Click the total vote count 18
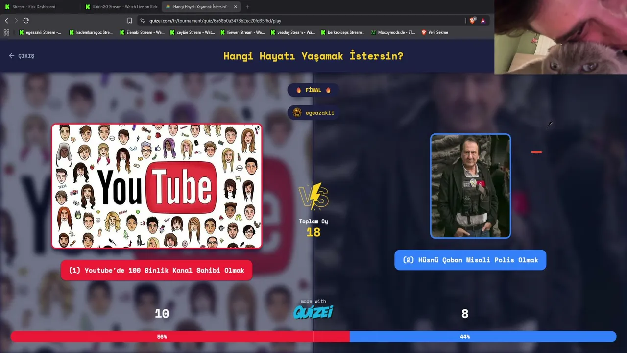 313,232
